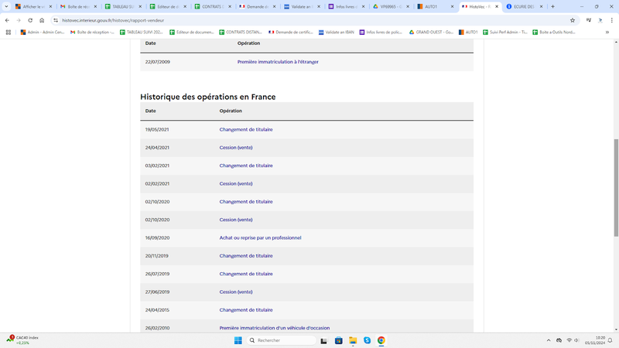Close the HistoVec tab
The height and width of the screenshot is (348, 619).
(497, 6)
